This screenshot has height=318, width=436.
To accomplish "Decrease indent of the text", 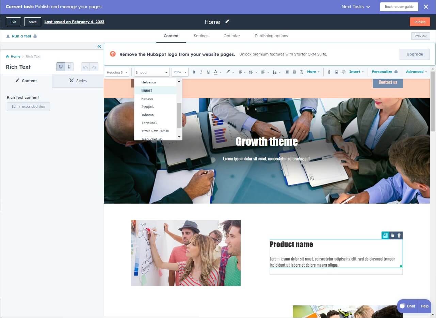I will pyautogui.click(x=287, y=72).
